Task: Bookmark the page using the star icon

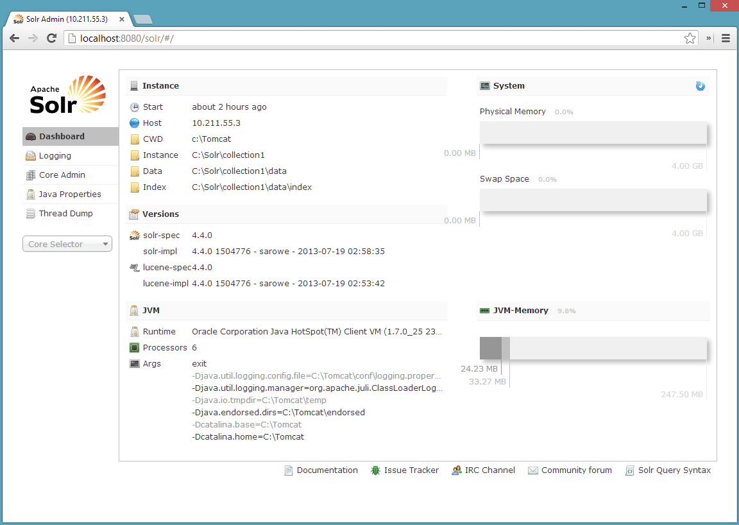Action: click(690, 38)
